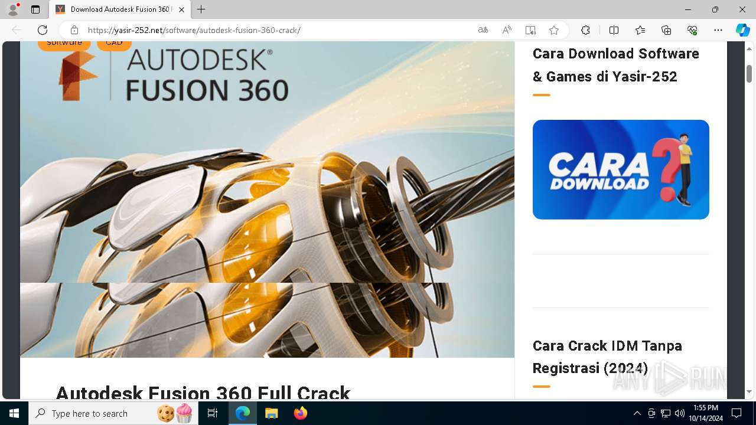Open File Explorer from taskbar
Screen dimensions: 756x425
click(271, 413)
